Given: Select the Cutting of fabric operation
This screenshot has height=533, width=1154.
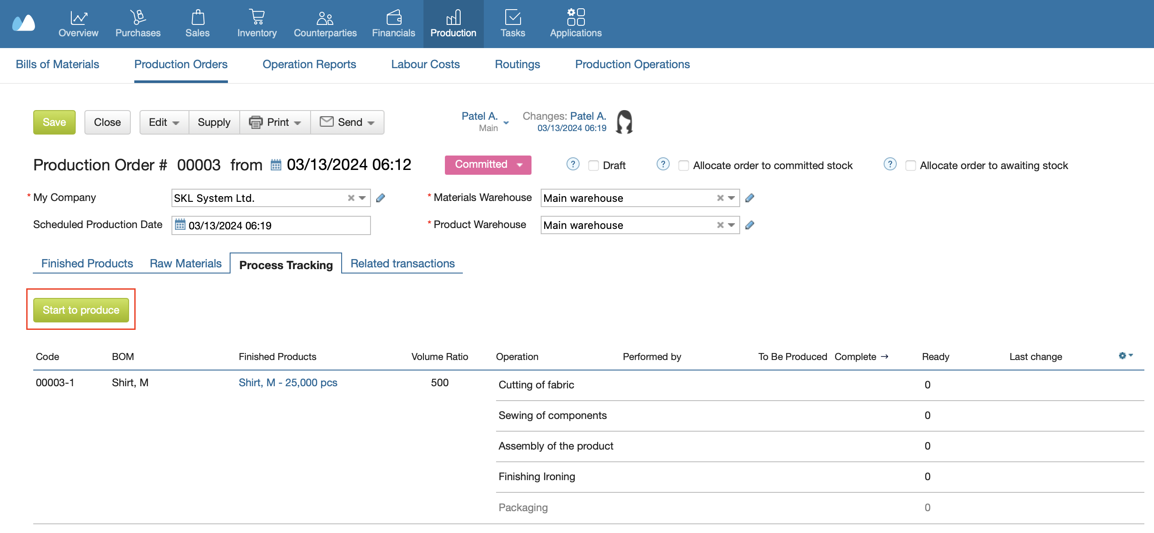Looking at the screenshot, I should point(536,385).
